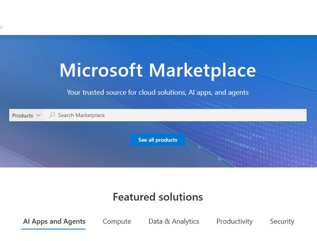View the Productivity featured solutions tab
The width and height of the screenshot is (317, 241).
(234, 221)
